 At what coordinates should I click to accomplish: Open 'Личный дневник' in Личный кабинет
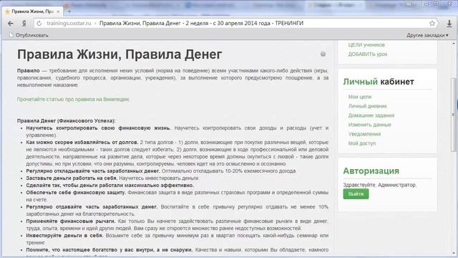click(x=367, y=106)
